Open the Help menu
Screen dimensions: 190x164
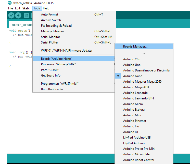[x=46, y=8]
